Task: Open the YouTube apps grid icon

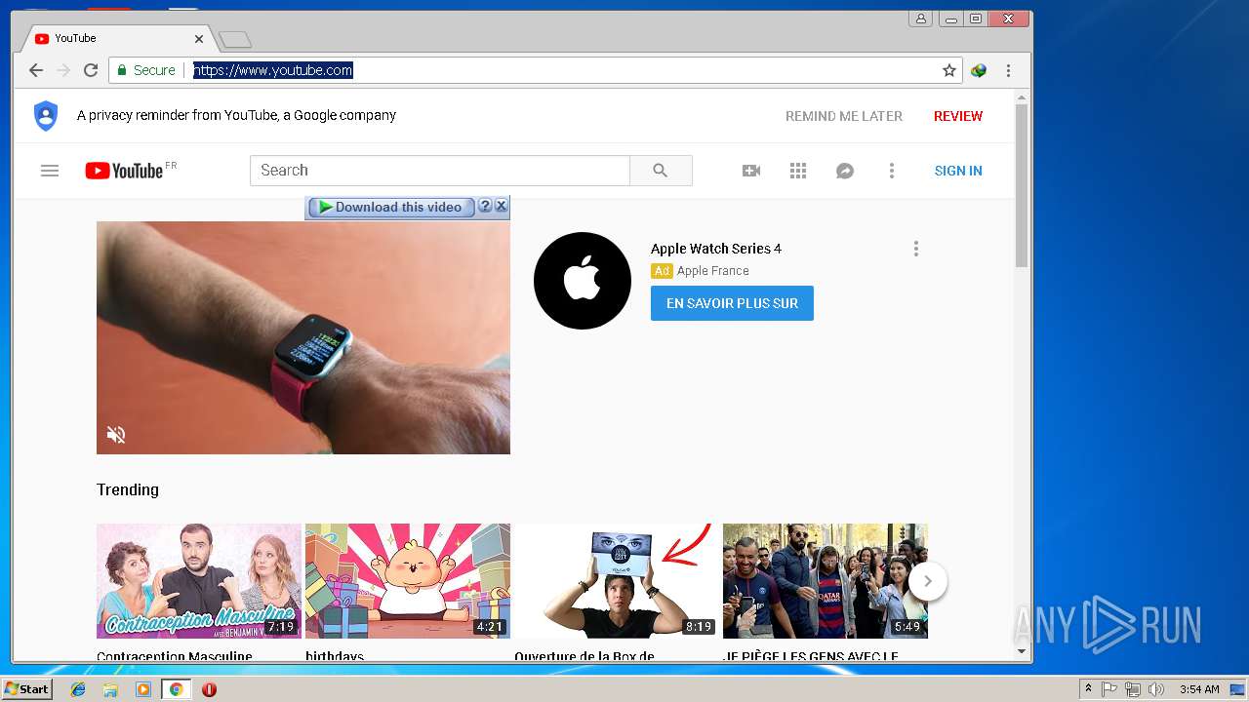Action: (x=798, y=171)
